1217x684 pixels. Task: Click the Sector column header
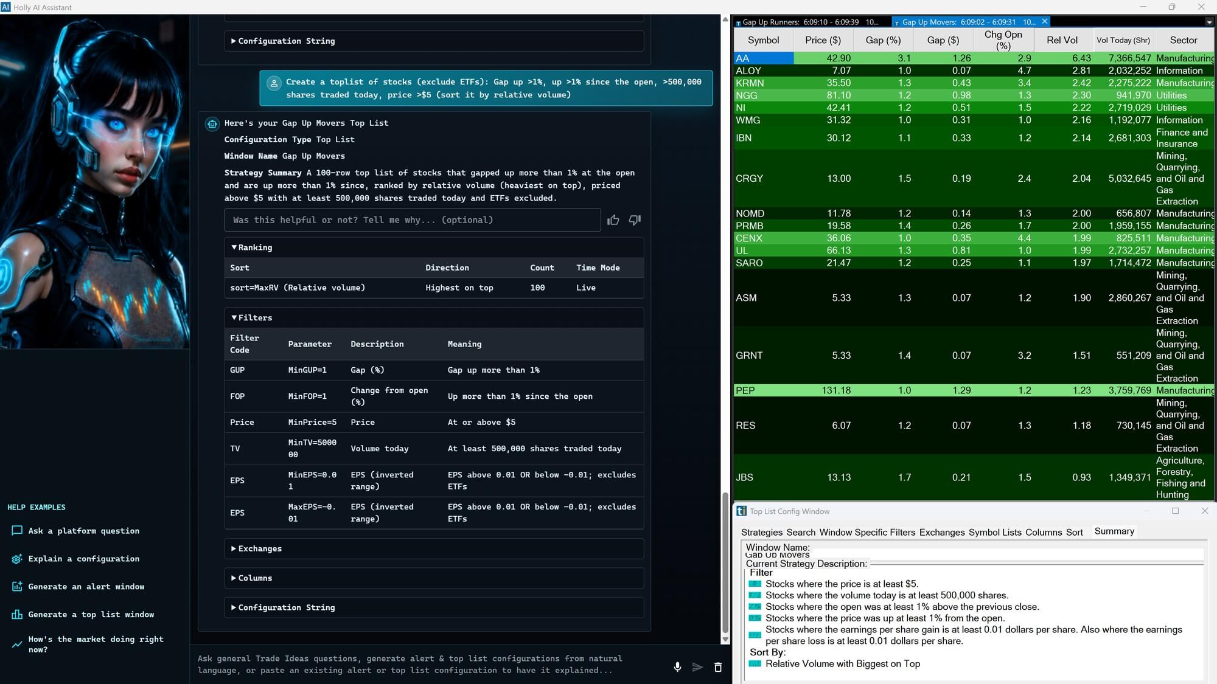(x=1183, y=40)
